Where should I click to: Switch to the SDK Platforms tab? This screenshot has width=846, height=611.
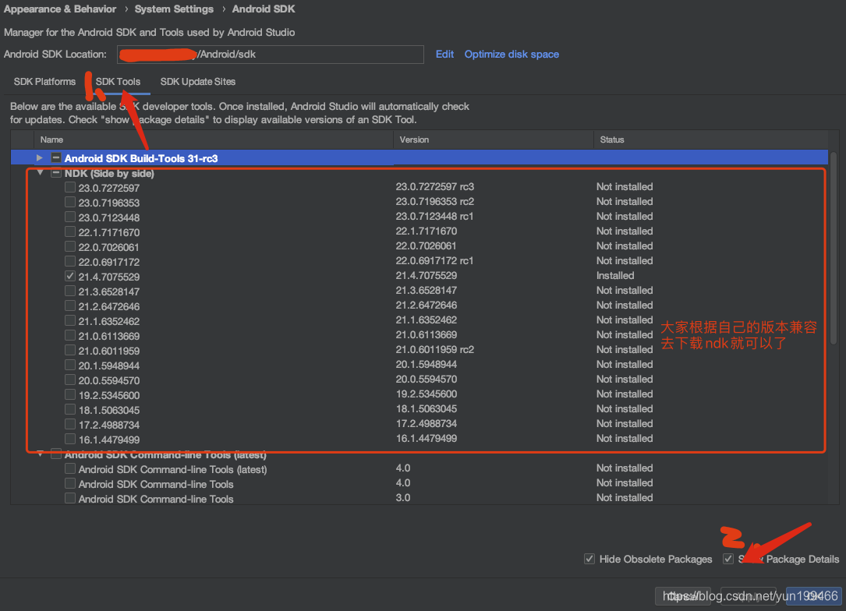coord(44,81)
